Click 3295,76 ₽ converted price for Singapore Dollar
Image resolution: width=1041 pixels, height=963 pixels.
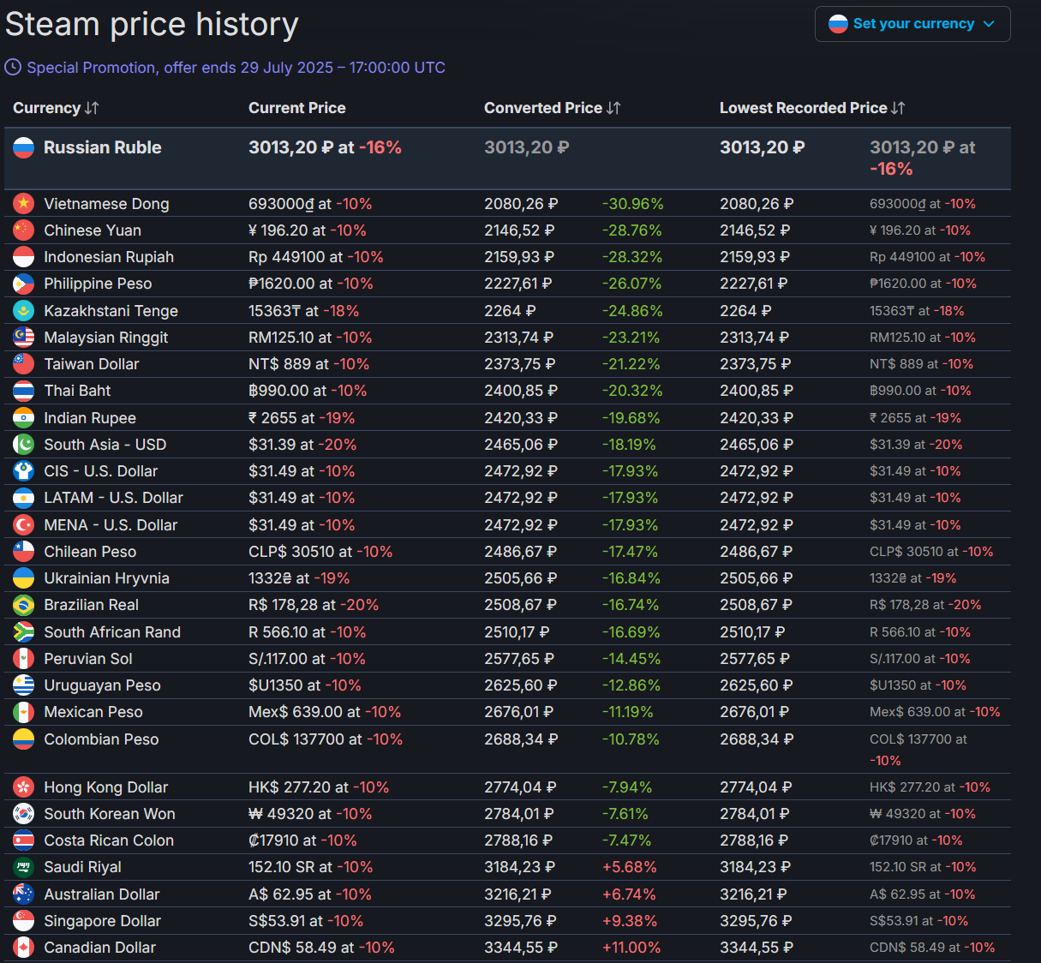click(x=520, y=921)
